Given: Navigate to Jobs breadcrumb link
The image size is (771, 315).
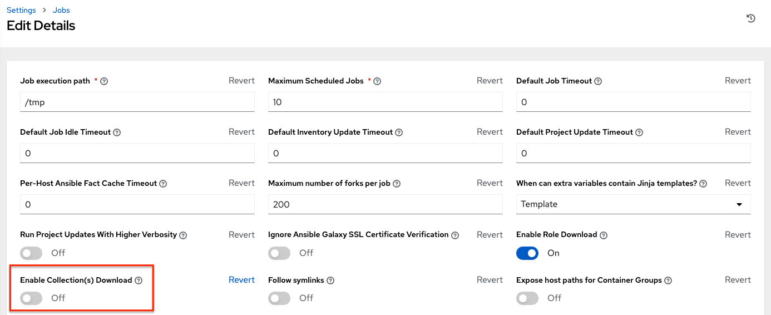Looking at the screenshot, I should (x=61, y=10).
